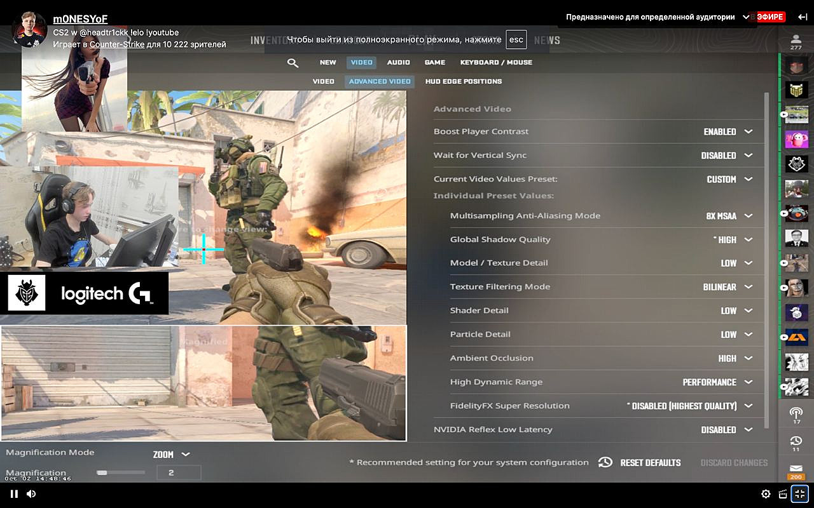Open the red masked face friend avatar
814x508 pixels.
click(x=797, y=65)
